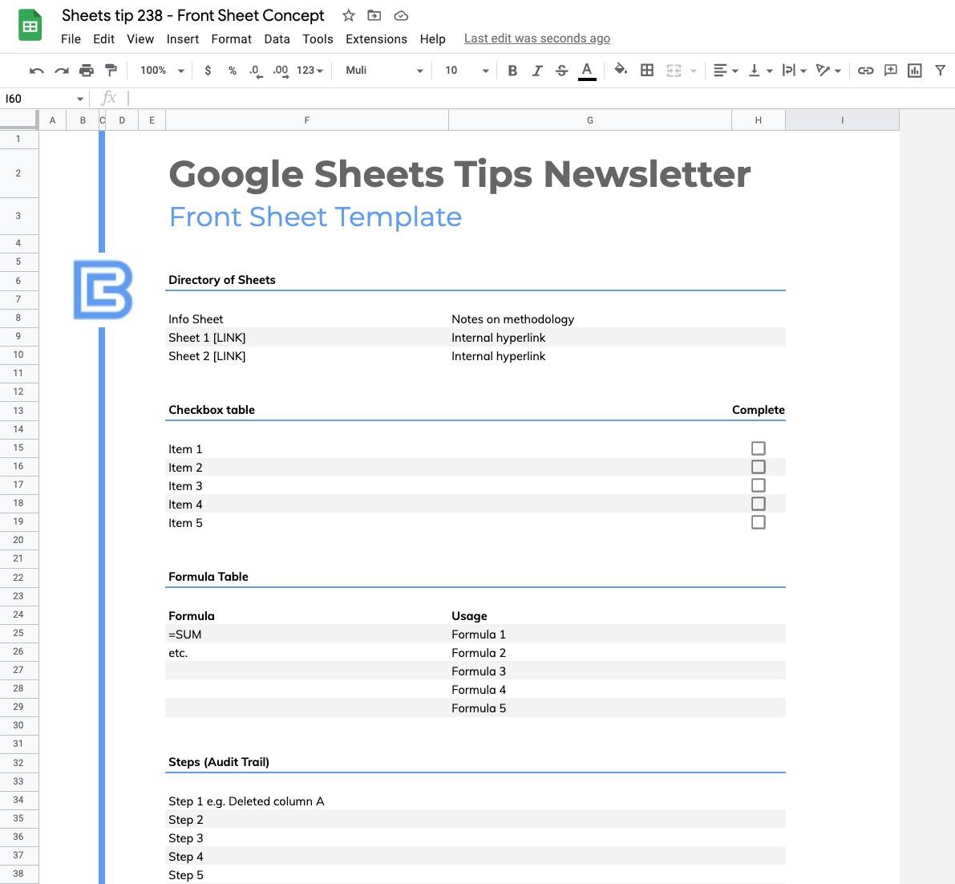Click the formula bar input

[x=539, y=99]
